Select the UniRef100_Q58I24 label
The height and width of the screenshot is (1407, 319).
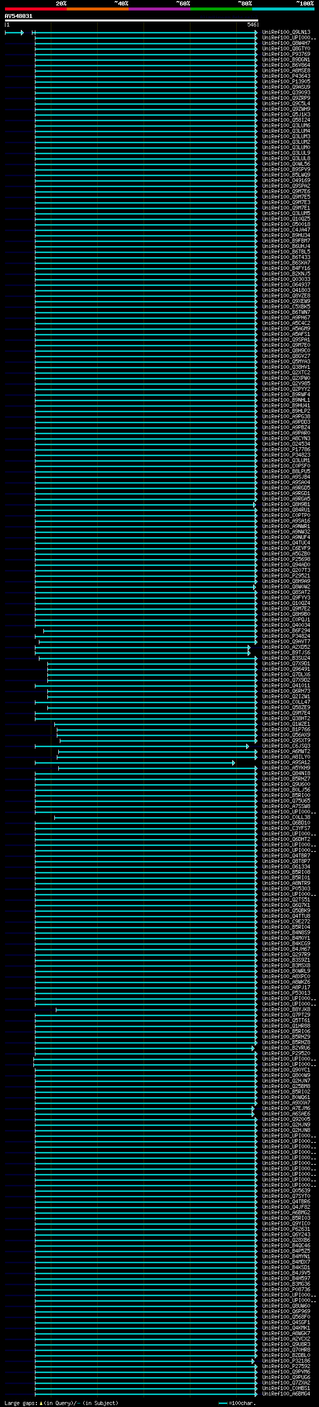(x=286, y=120)
